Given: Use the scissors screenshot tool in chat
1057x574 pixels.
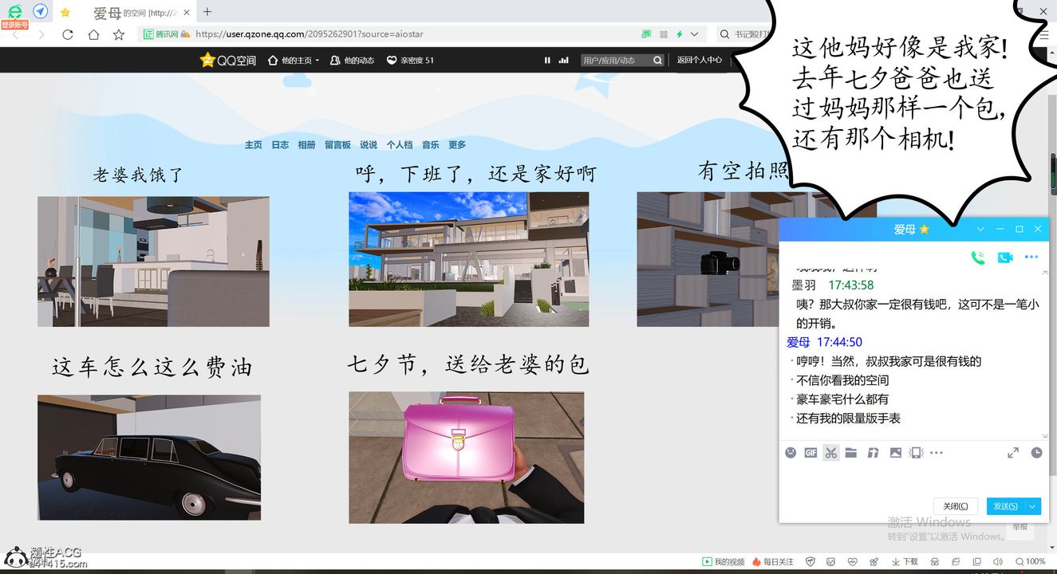Looking at the screenshot, I should (830, 453).
